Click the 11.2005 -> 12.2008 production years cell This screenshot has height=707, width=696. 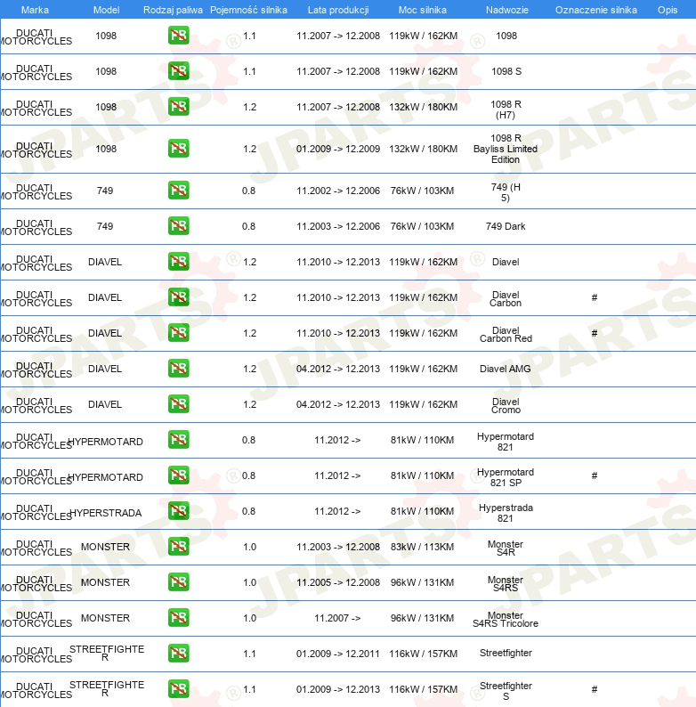click(338, 582)
